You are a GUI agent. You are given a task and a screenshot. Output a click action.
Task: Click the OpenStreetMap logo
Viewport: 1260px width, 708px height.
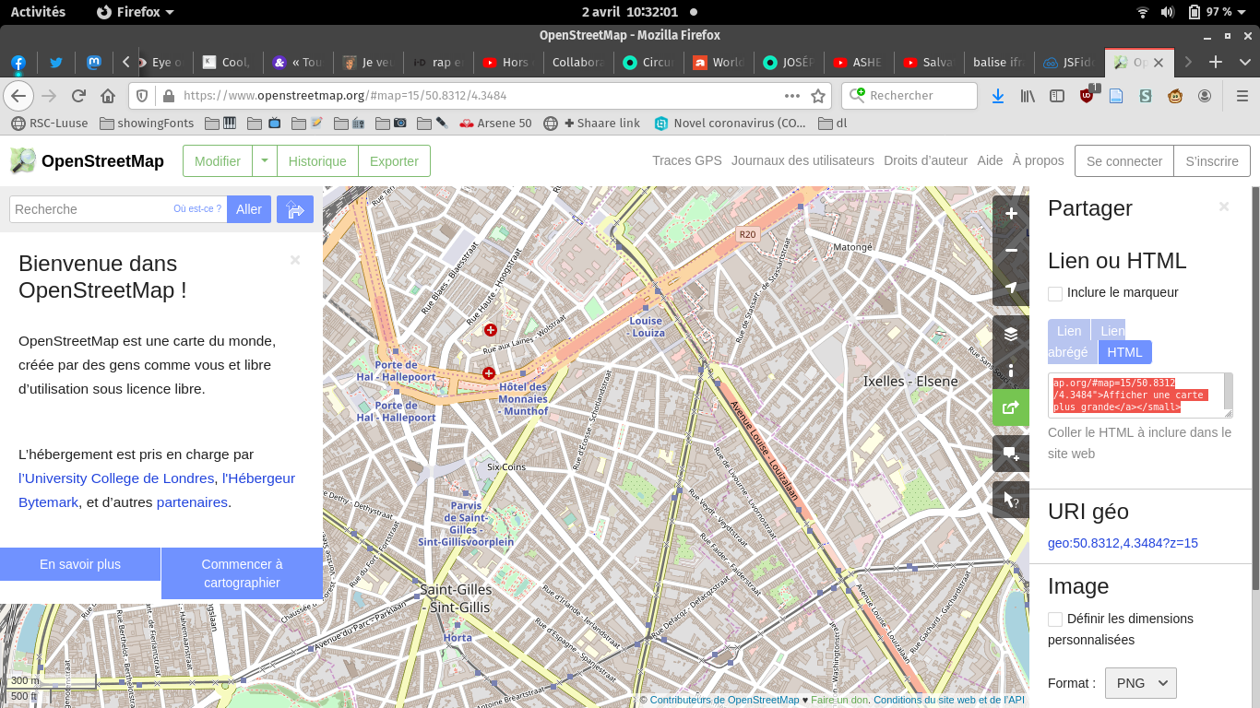point(87,161)
